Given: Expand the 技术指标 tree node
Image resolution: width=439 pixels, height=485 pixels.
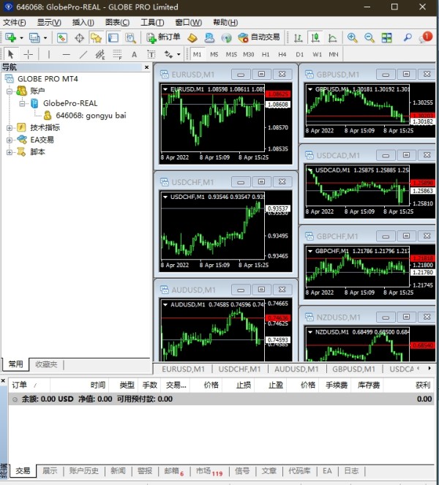Looking at the screenshot, I should (10, 128).
